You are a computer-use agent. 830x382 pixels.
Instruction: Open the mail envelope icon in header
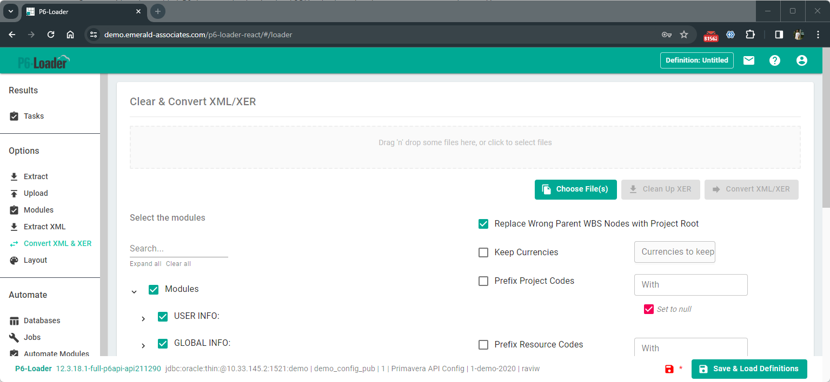pos(748,60)
